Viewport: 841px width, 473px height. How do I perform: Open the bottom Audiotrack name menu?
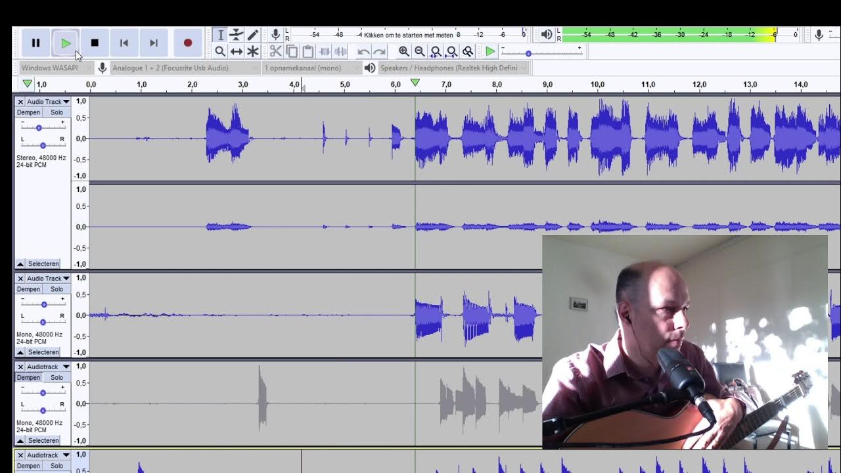[48, 455]
